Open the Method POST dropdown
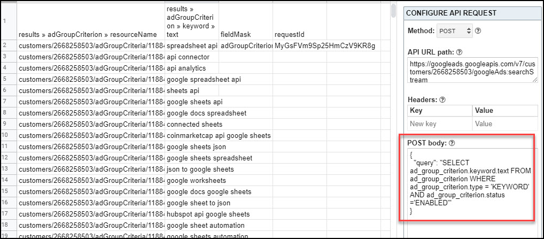Viewport: 544px width, 239px height. (x=454, y=31)
